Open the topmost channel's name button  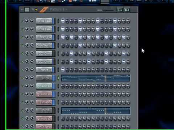[44, 21]
